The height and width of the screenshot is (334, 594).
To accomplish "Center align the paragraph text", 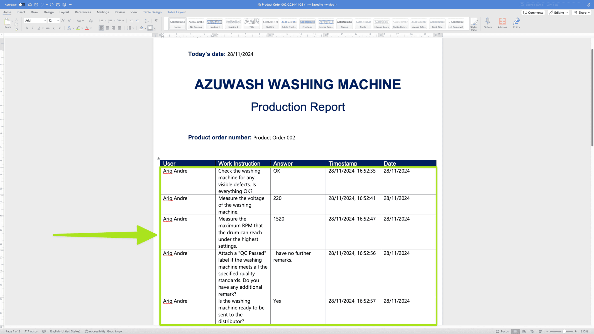I will click(107, 28).
